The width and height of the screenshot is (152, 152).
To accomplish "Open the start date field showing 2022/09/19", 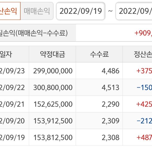I will click(81, 11).
